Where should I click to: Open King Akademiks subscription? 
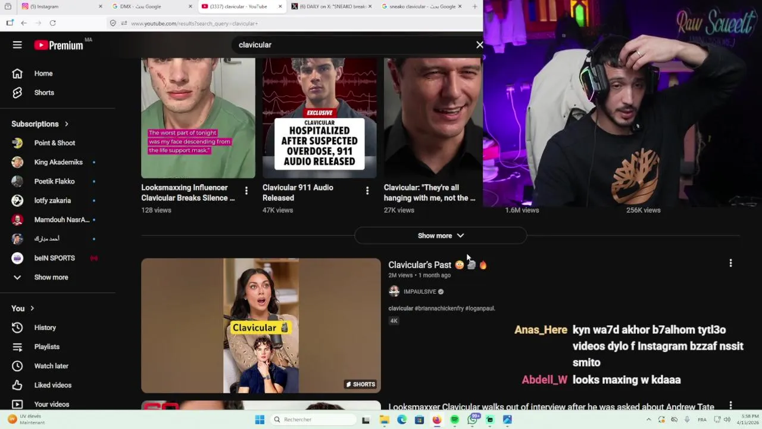(x=58, y=162)
